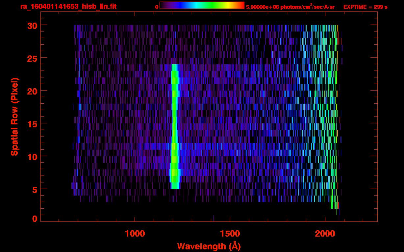This screenshot has height=252, width=404.
Task: Click the x-axis tick label 1000
Action: point(135,233)
